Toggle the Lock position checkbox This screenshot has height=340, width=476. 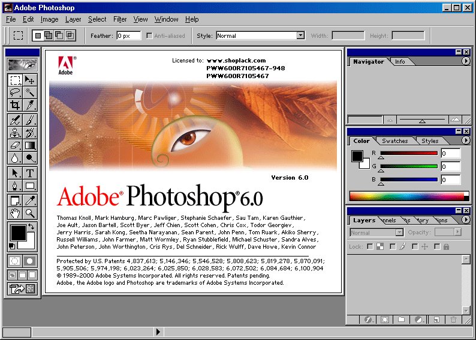tap(415, 246)
